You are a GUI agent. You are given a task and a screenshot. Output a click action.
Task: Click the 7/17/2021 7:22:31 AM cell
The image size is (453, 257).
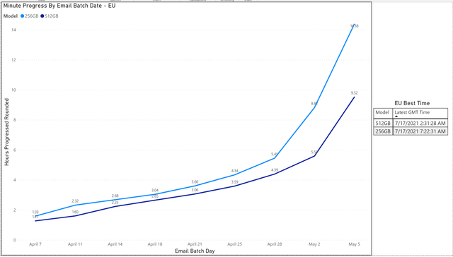pyautogui.click(x=420, y=131)
